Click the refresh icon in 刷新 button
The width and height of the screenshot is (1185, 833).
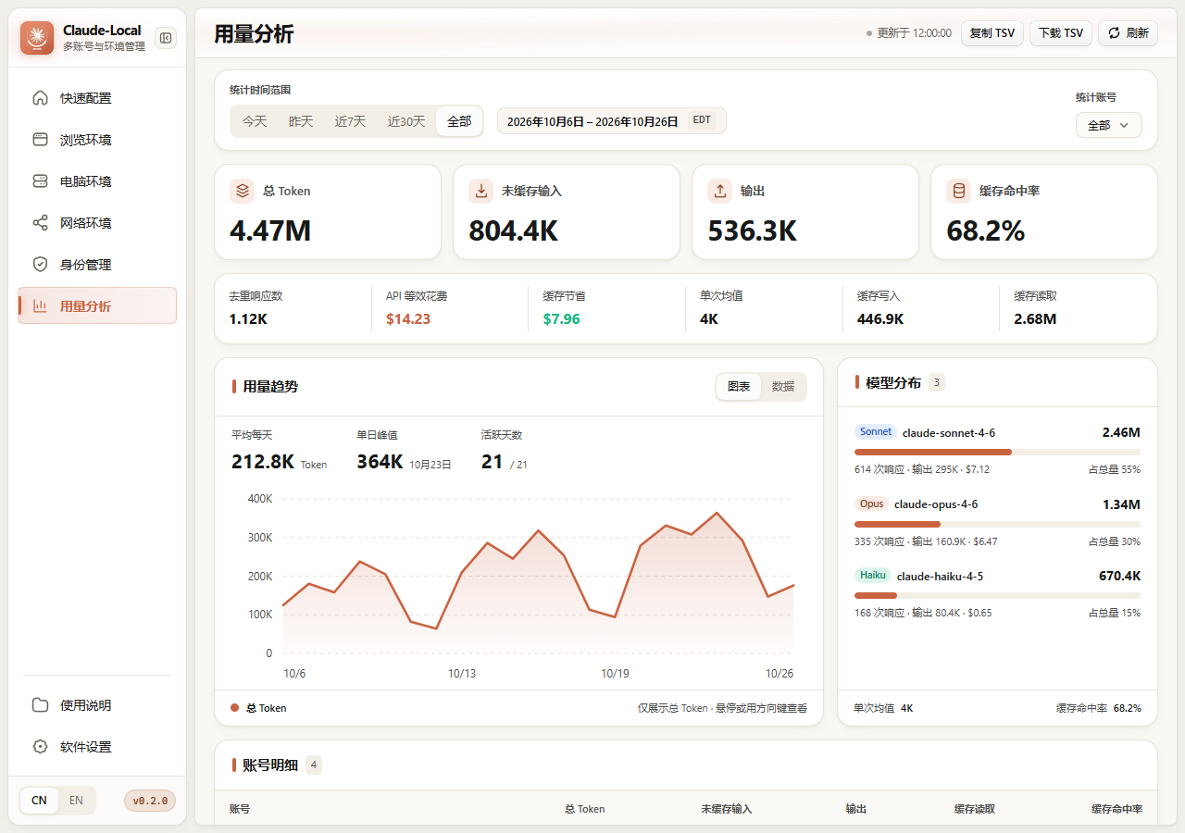1114,33
